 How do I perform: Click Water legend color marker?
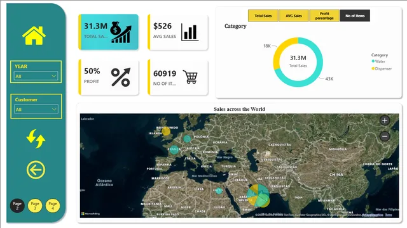click(x=373, y=61)
